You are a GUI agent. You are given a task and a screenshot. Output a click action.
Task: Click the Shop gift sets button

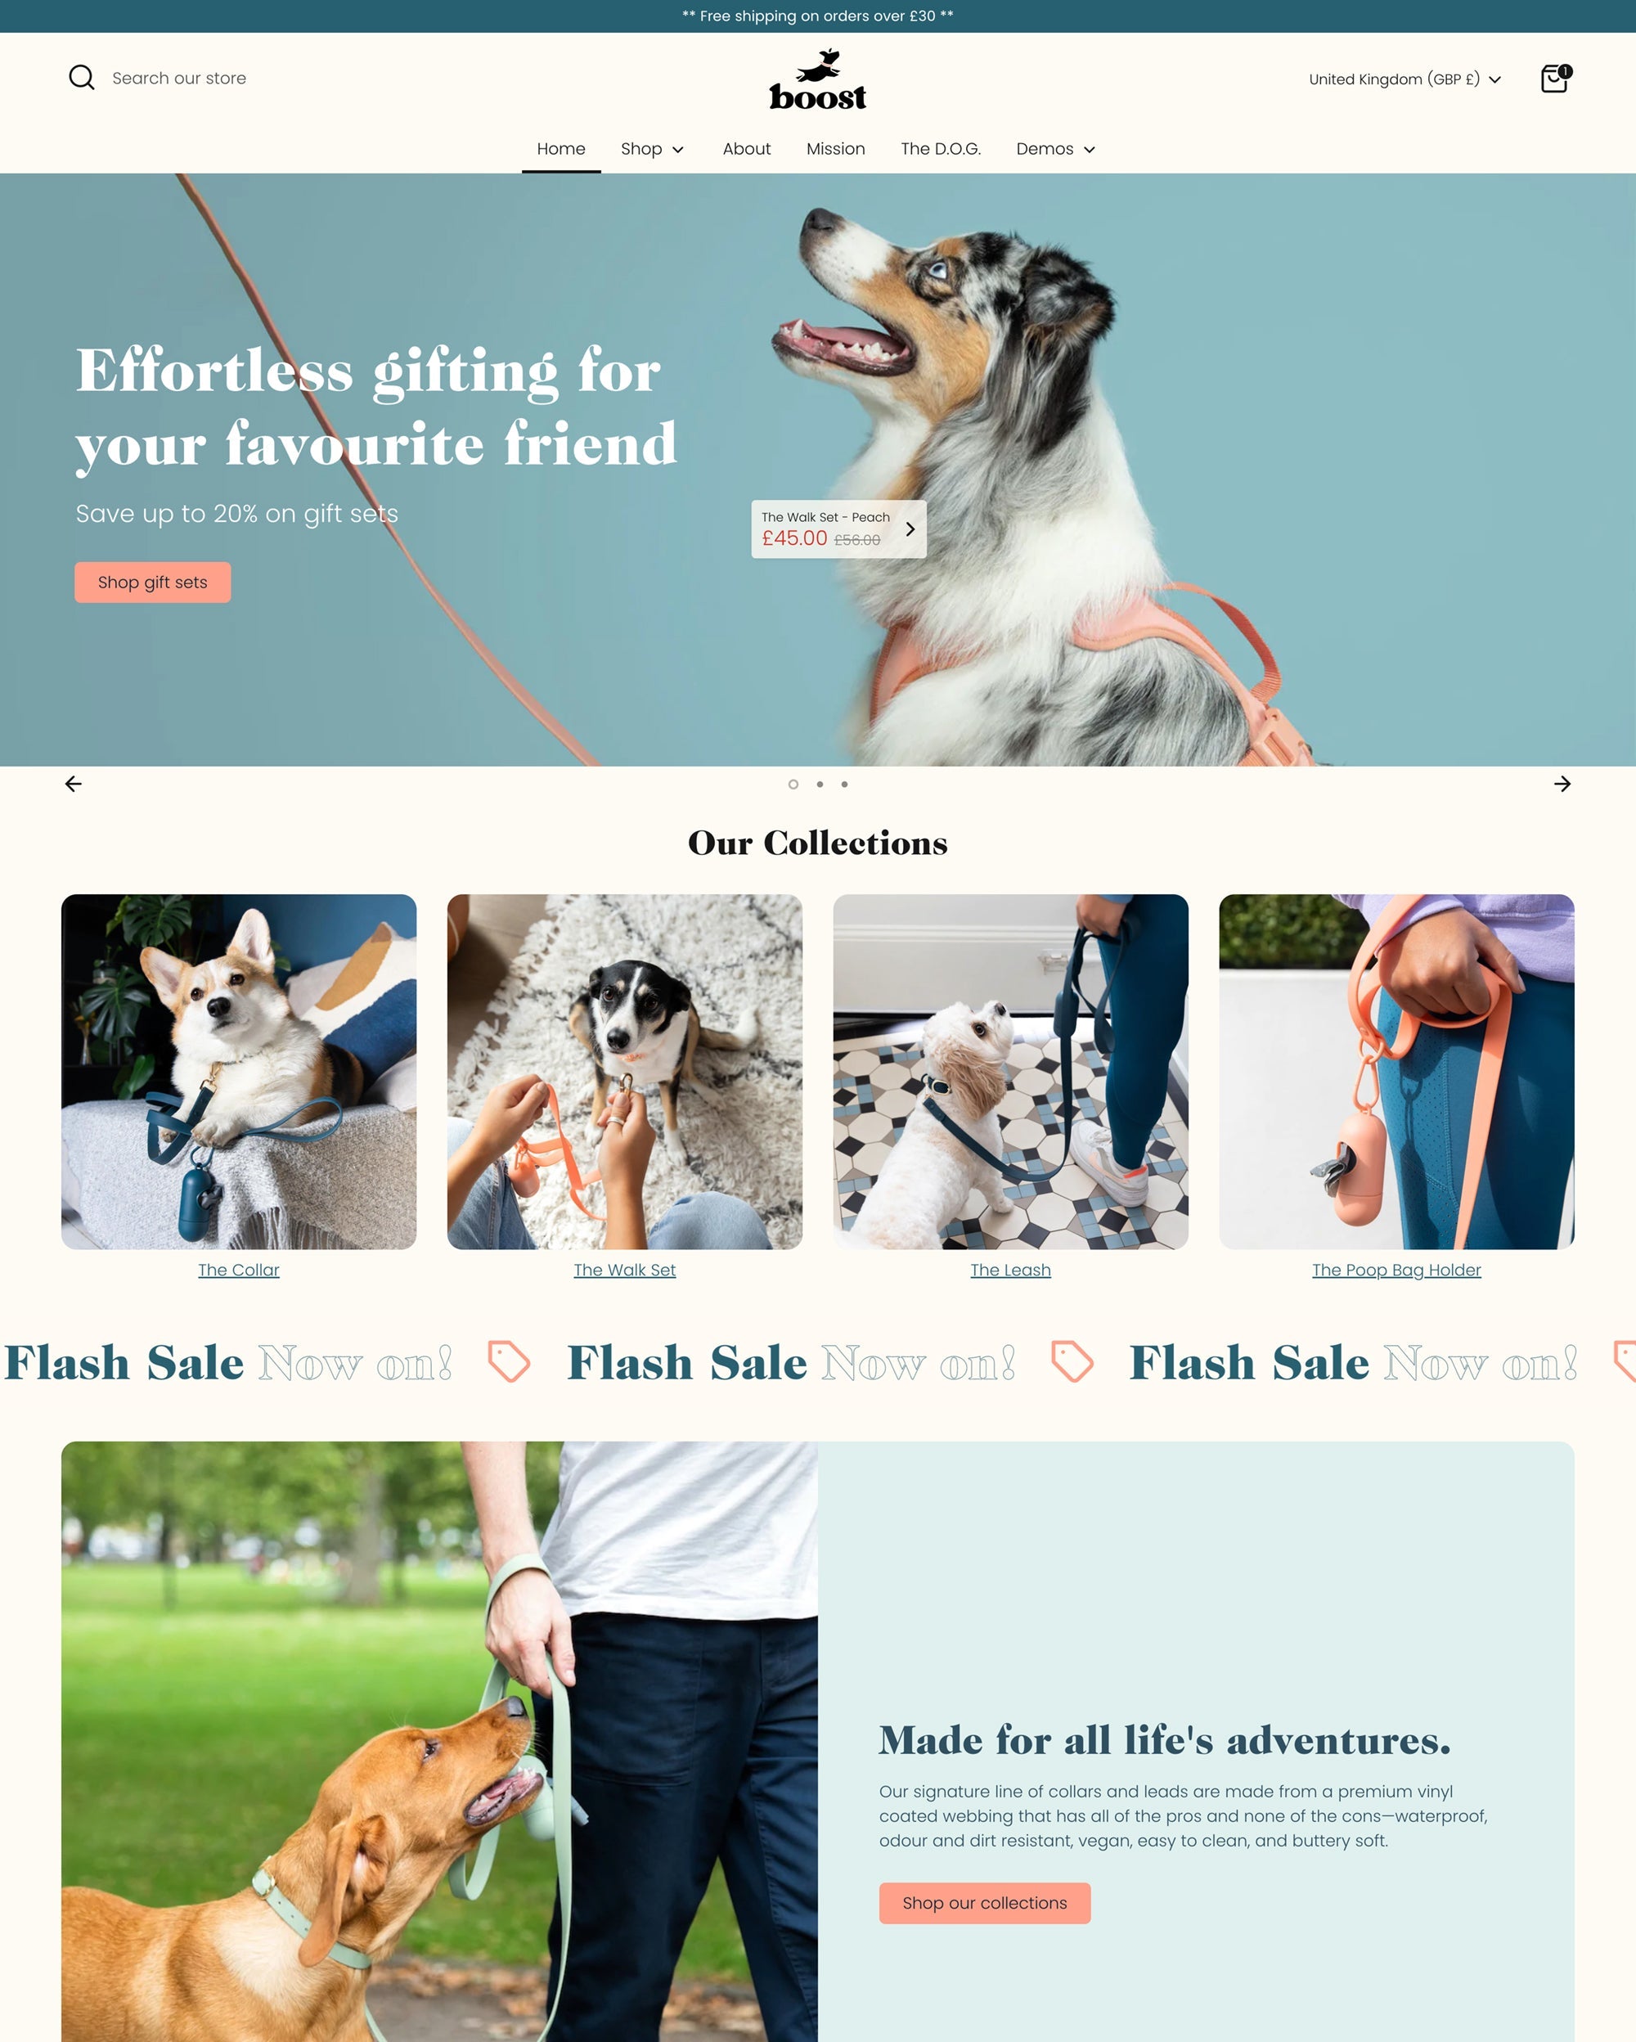[152, 582]
